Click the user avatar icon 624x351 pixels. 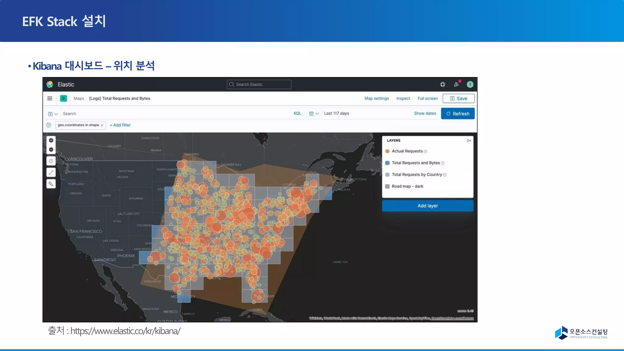[x=470, y=84]
